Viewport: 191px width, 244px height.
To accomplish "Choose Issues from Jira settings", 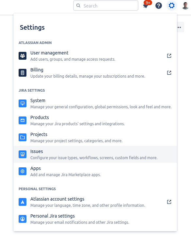I will tap(95, 154).
